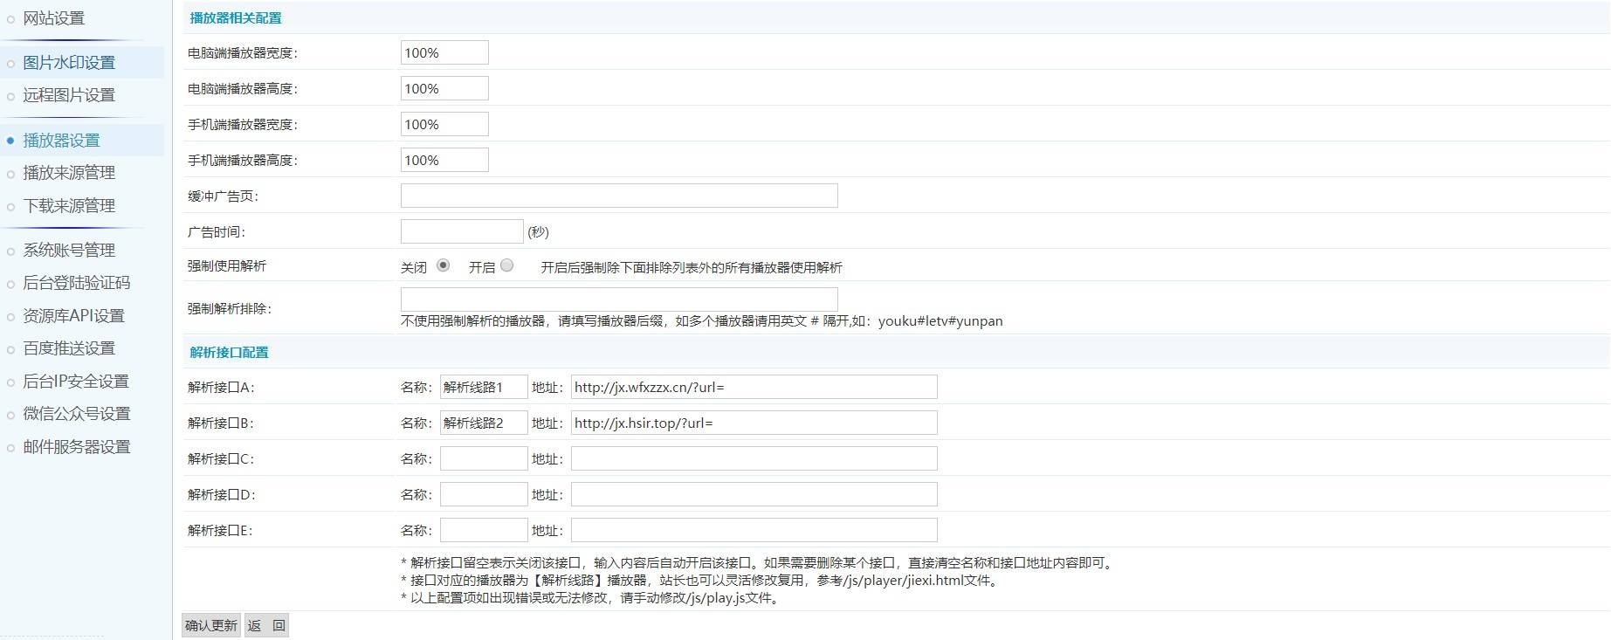Image resolution: width=1611 pixels, height=640 pixels.
Task: Click the 电脑端播放器宽度 input field
Action: pyautogui.click(x=444, y=52)
